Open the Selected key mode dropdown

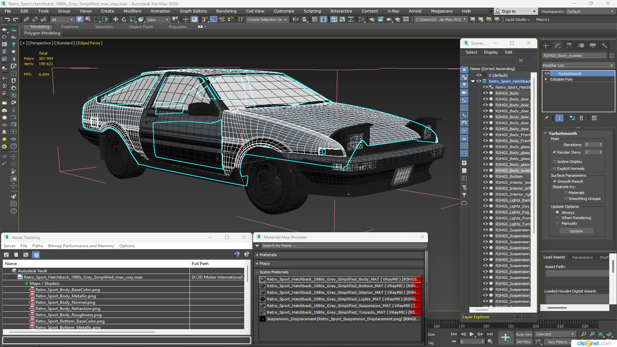555,334
